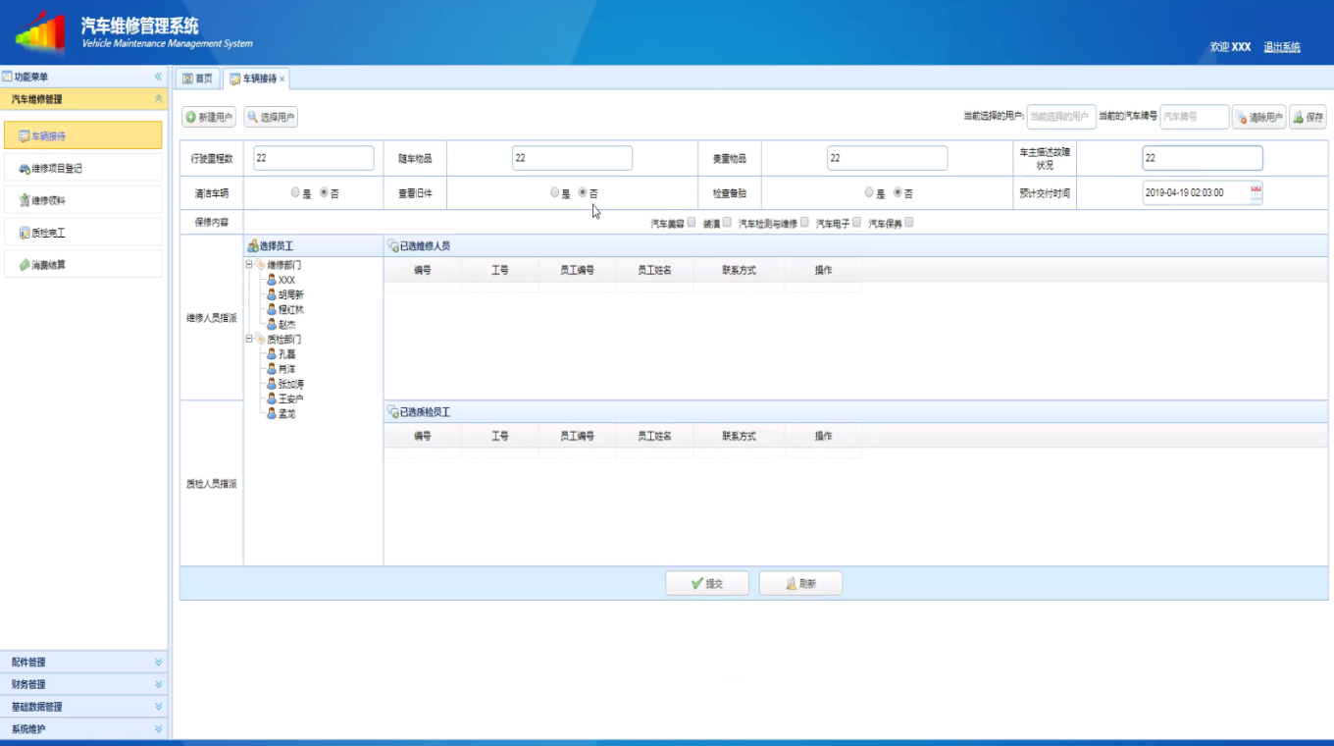Viewport: 1334px width, 746px height.
Task: Open 消费结算 billing in the sidebar
Action: [x=48, y=265]
